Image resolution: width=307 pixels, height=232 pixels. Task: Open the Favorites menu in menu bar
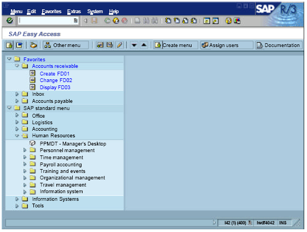(x=51, y=11)
